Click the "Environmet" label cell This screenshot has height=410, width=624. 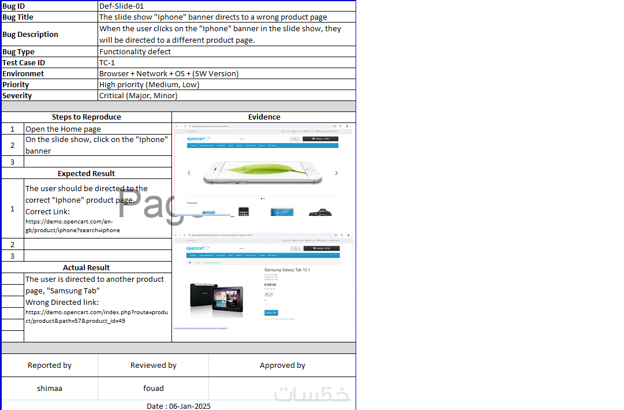coord(50,74)
